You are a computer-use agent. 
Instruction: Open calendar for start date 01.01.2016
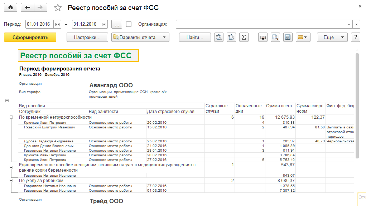click(57, 24)
